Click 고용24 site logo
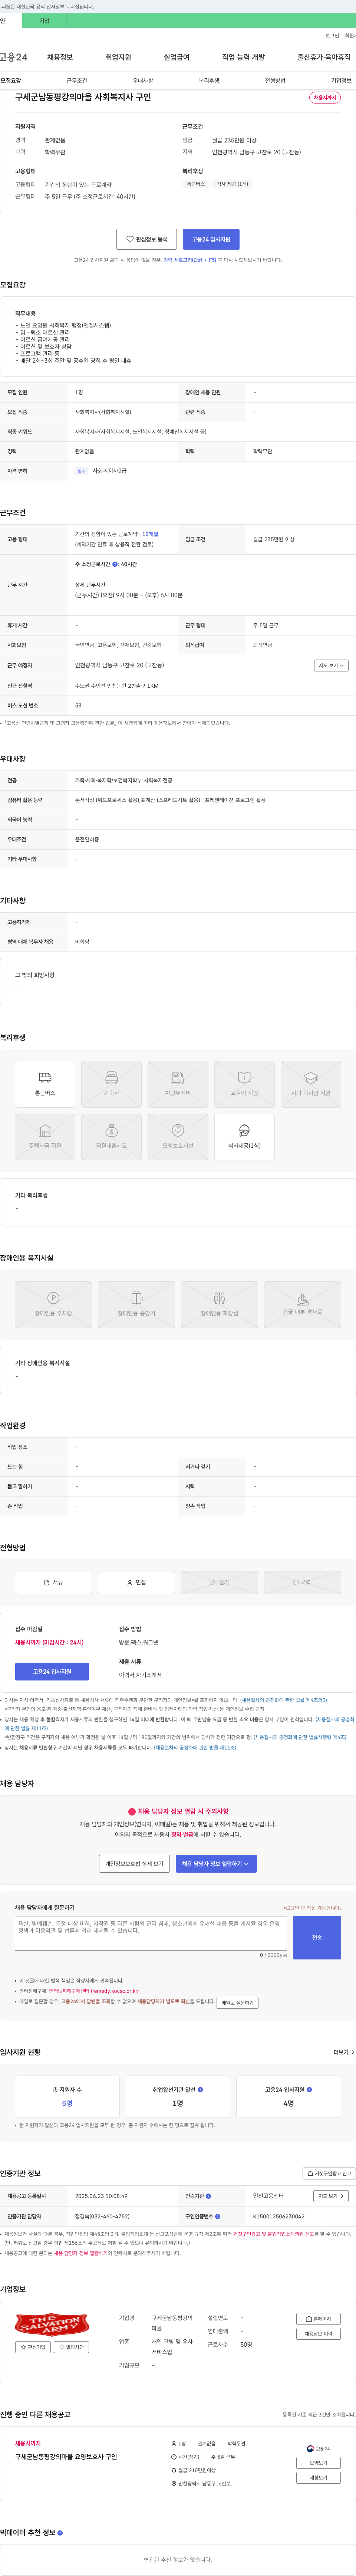 click(14, 57)
